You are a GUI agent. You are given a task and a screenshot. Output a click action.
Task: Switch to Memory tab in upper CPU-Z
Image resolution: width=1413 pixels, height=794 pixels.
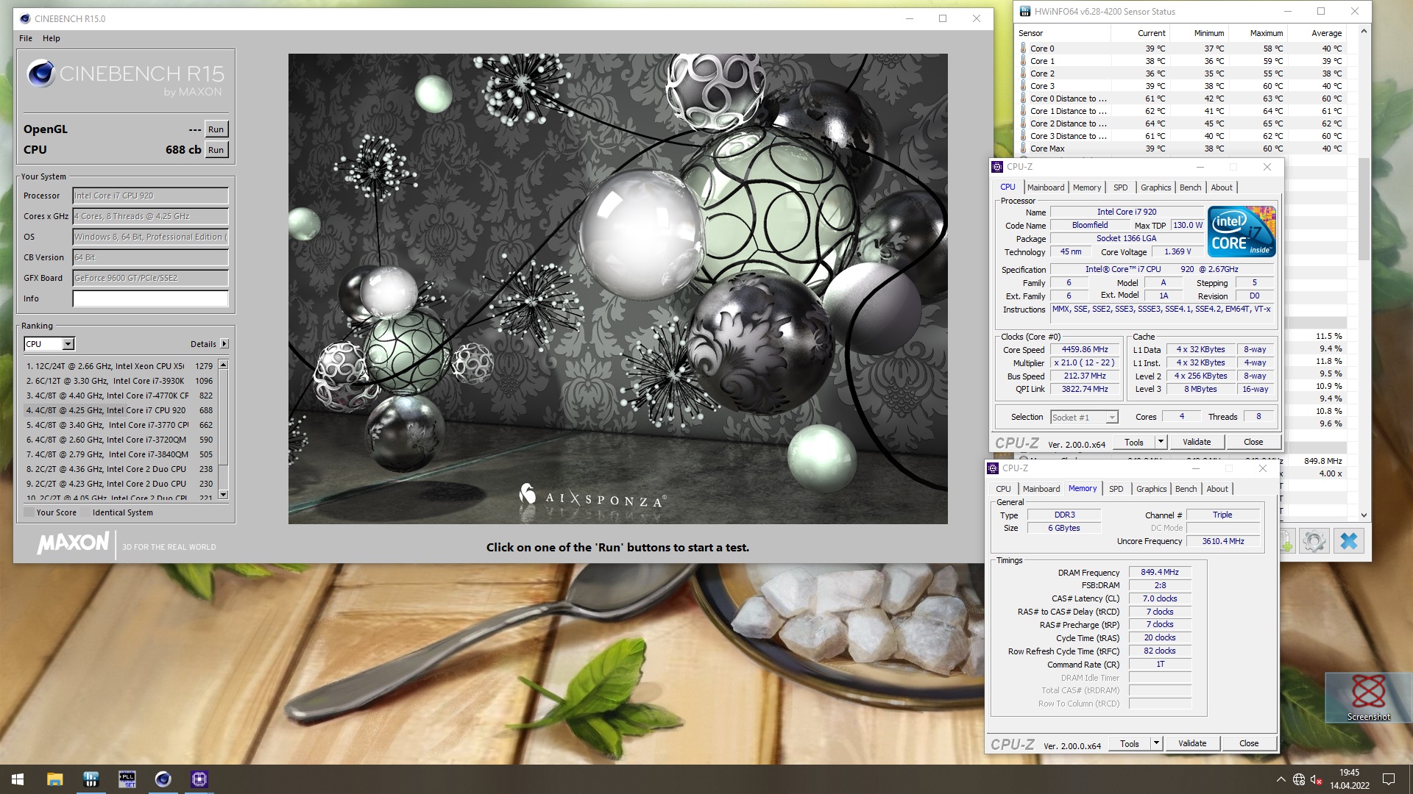pyautogui.click(x=1087, y=187)
